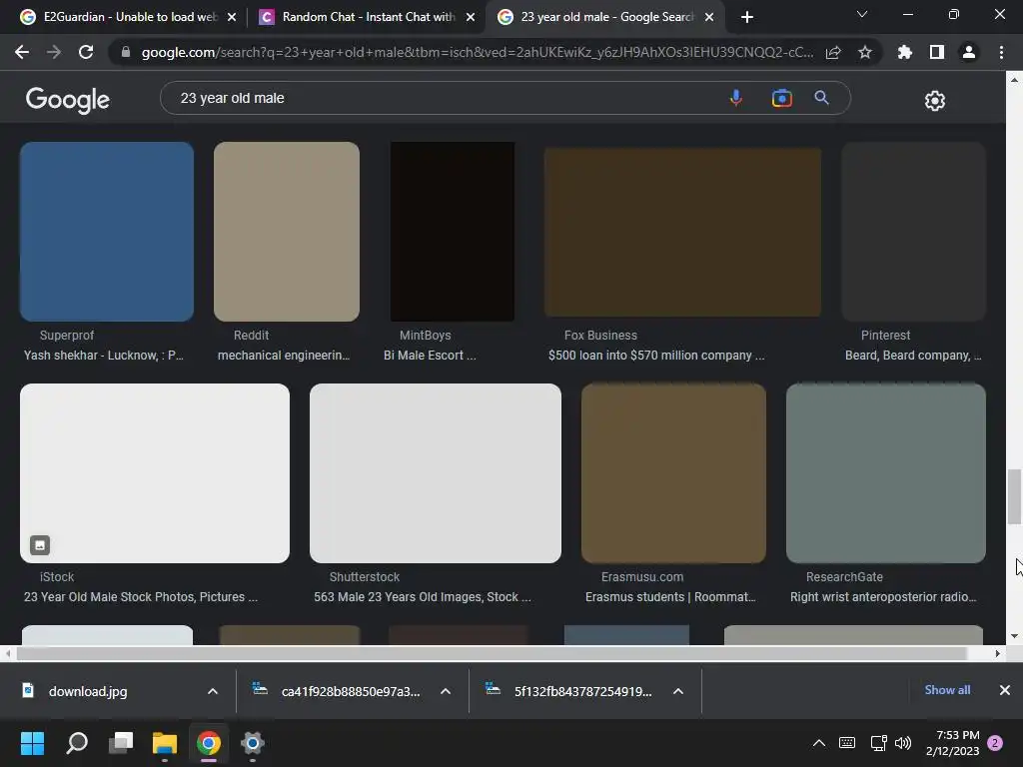The width and height of the screenshot is (1023, 767).
Task: Click the horizontal scrollbar thumb
Action: click(492, 653)
